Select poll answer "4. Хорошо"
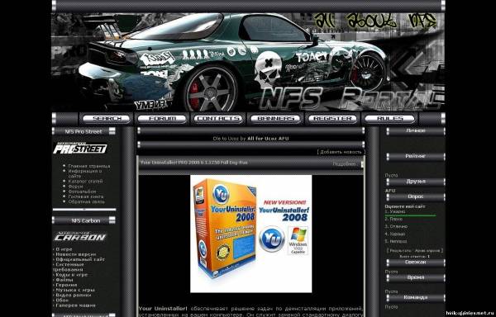The image size is (496, 317). (x=395, y=234)
